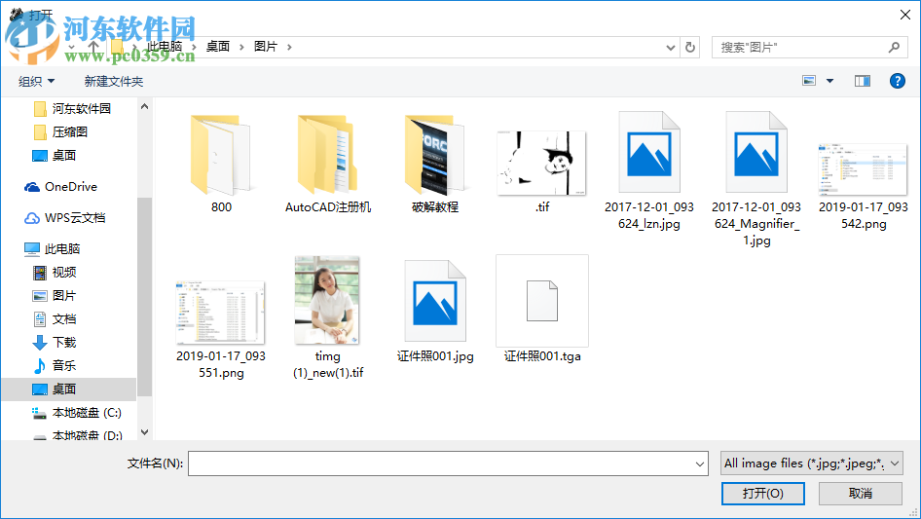Screen dimensions: 921x519
Task: Expand chevron between 桌面 and 图片
Action: pos(241,47)
